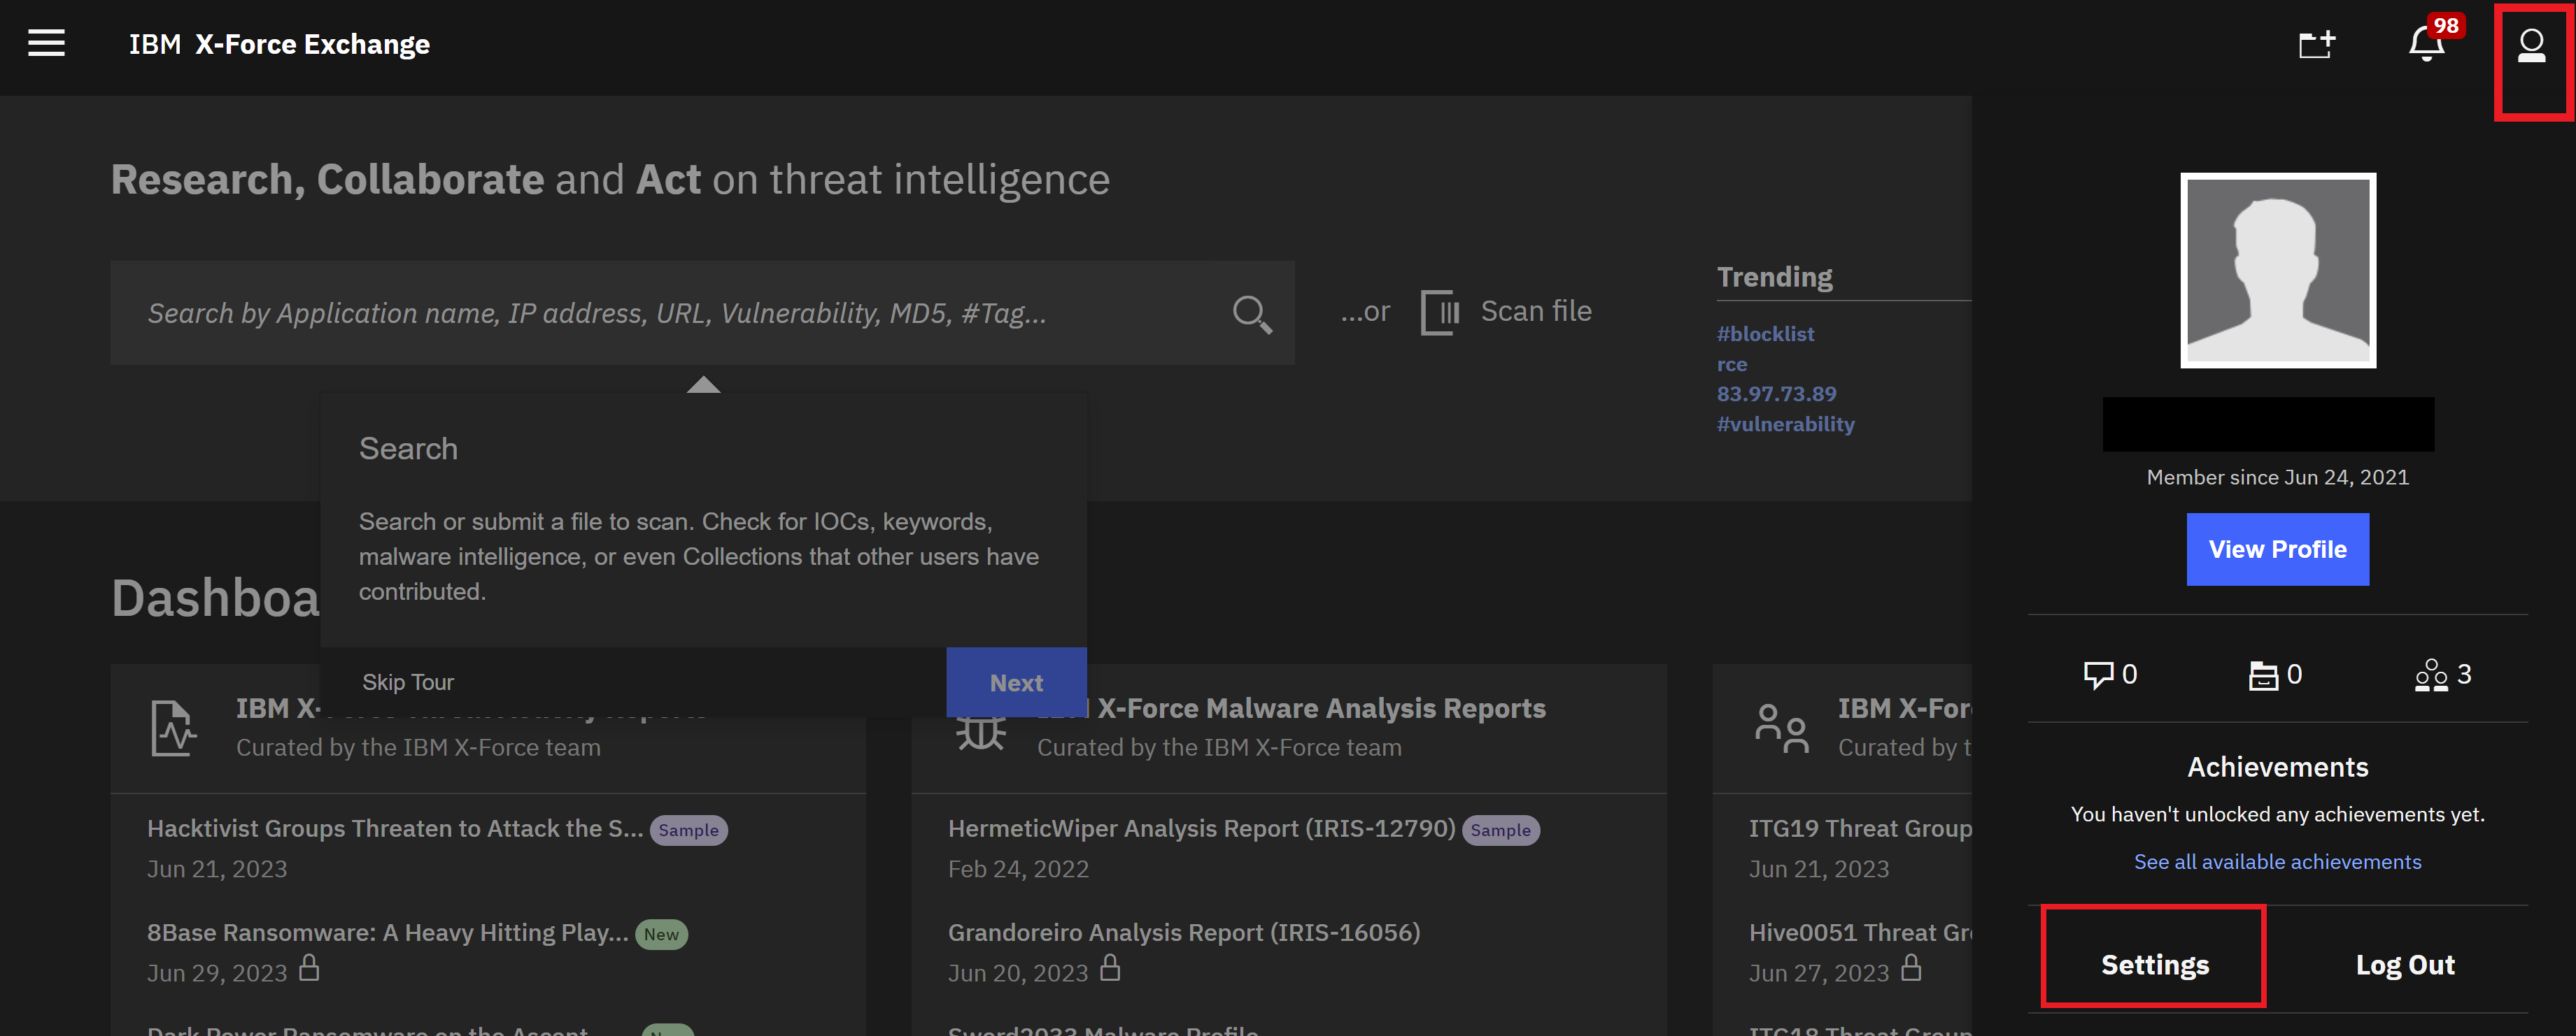Click the search magnifier icon
2576x1036 pixels.
pos(1252,314)
